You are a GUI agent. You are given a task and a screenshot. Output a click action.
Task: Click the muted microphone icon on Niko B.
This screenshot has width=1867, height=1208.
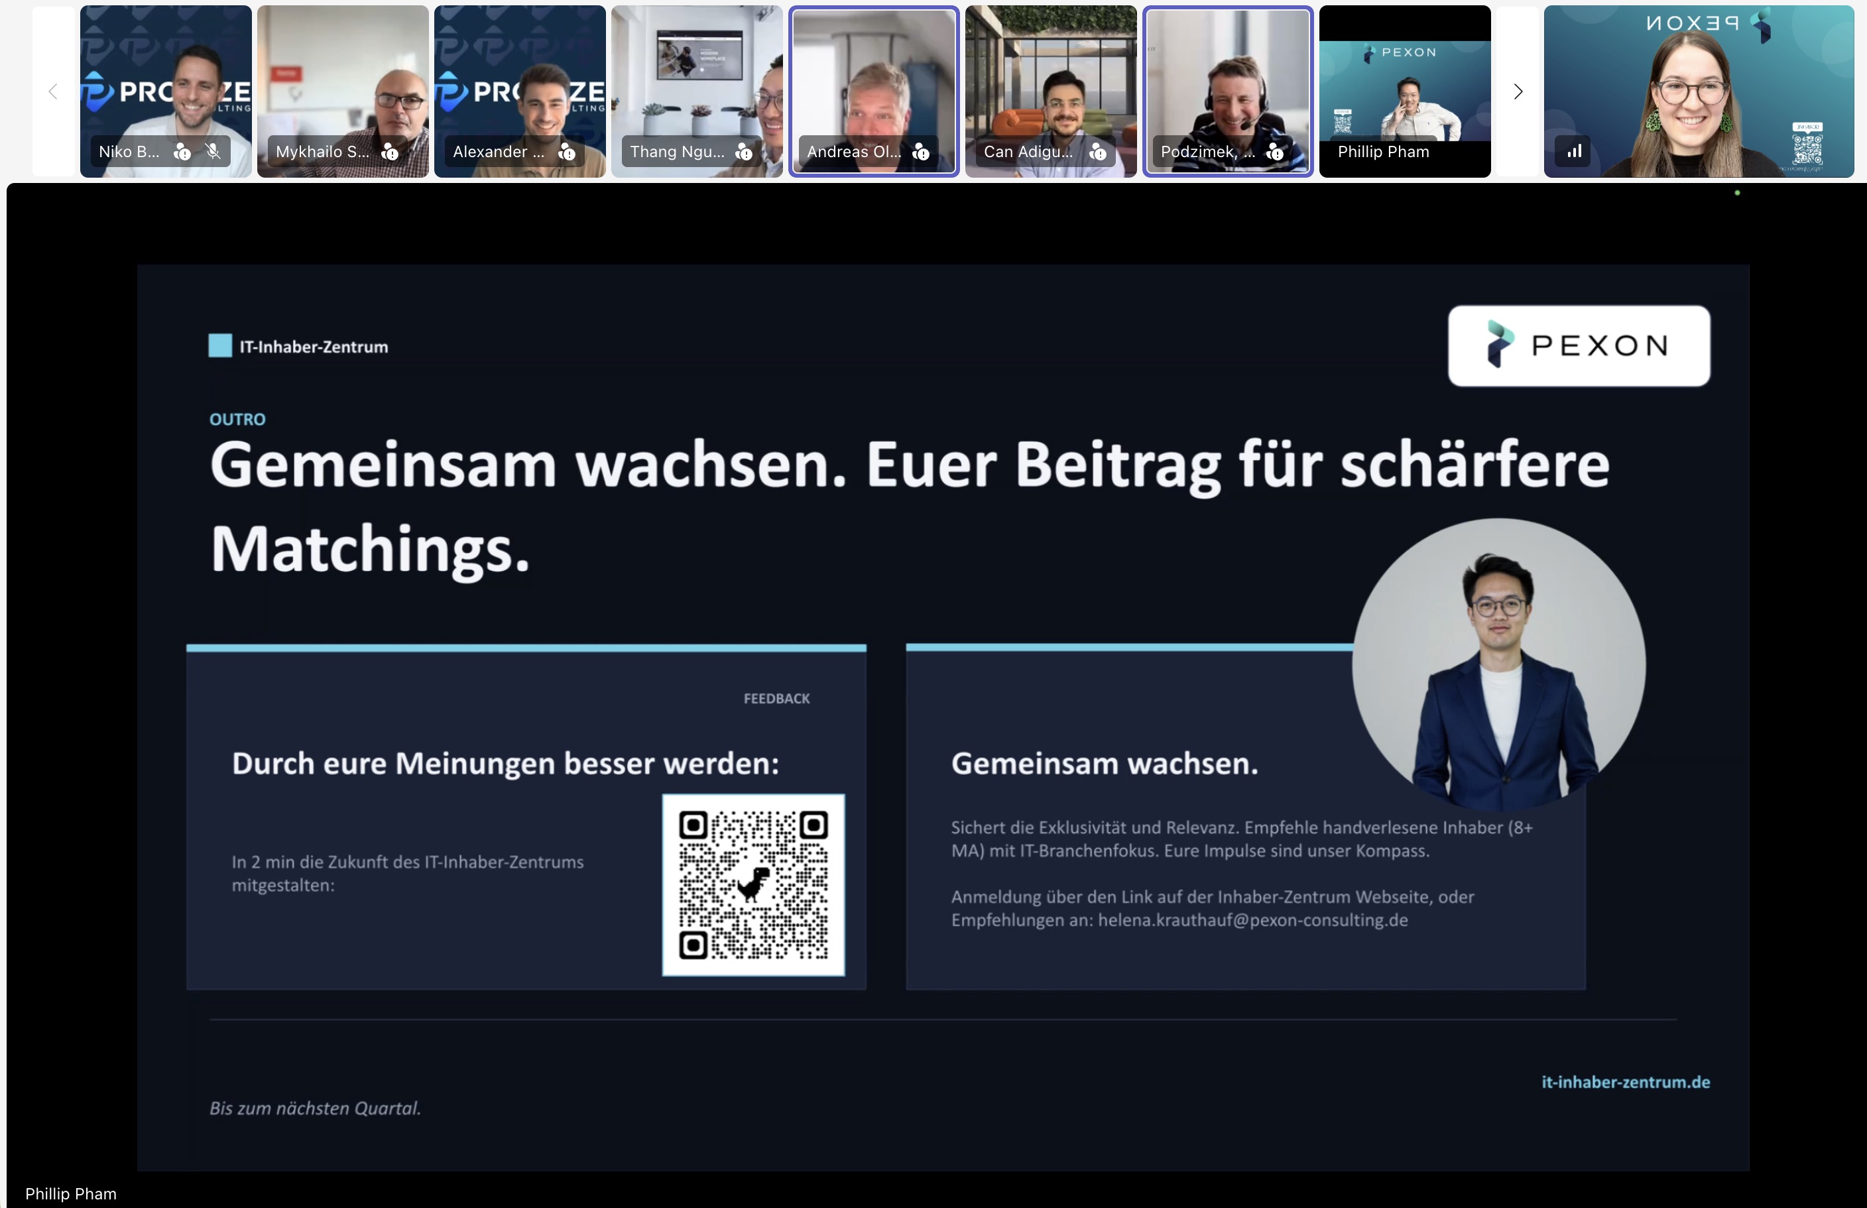(x=213, y=151)
